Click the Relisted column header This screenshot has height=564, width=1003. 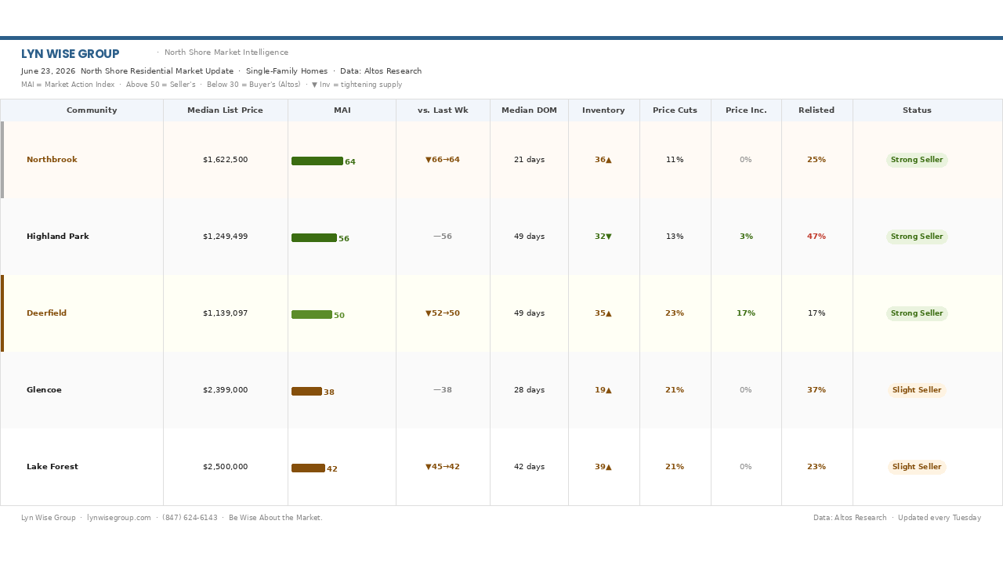[x=817, y=110]
